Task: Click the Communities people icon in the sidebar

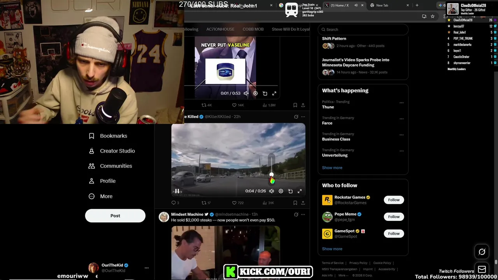Action: pyautogui.click(x=91, y=166)
